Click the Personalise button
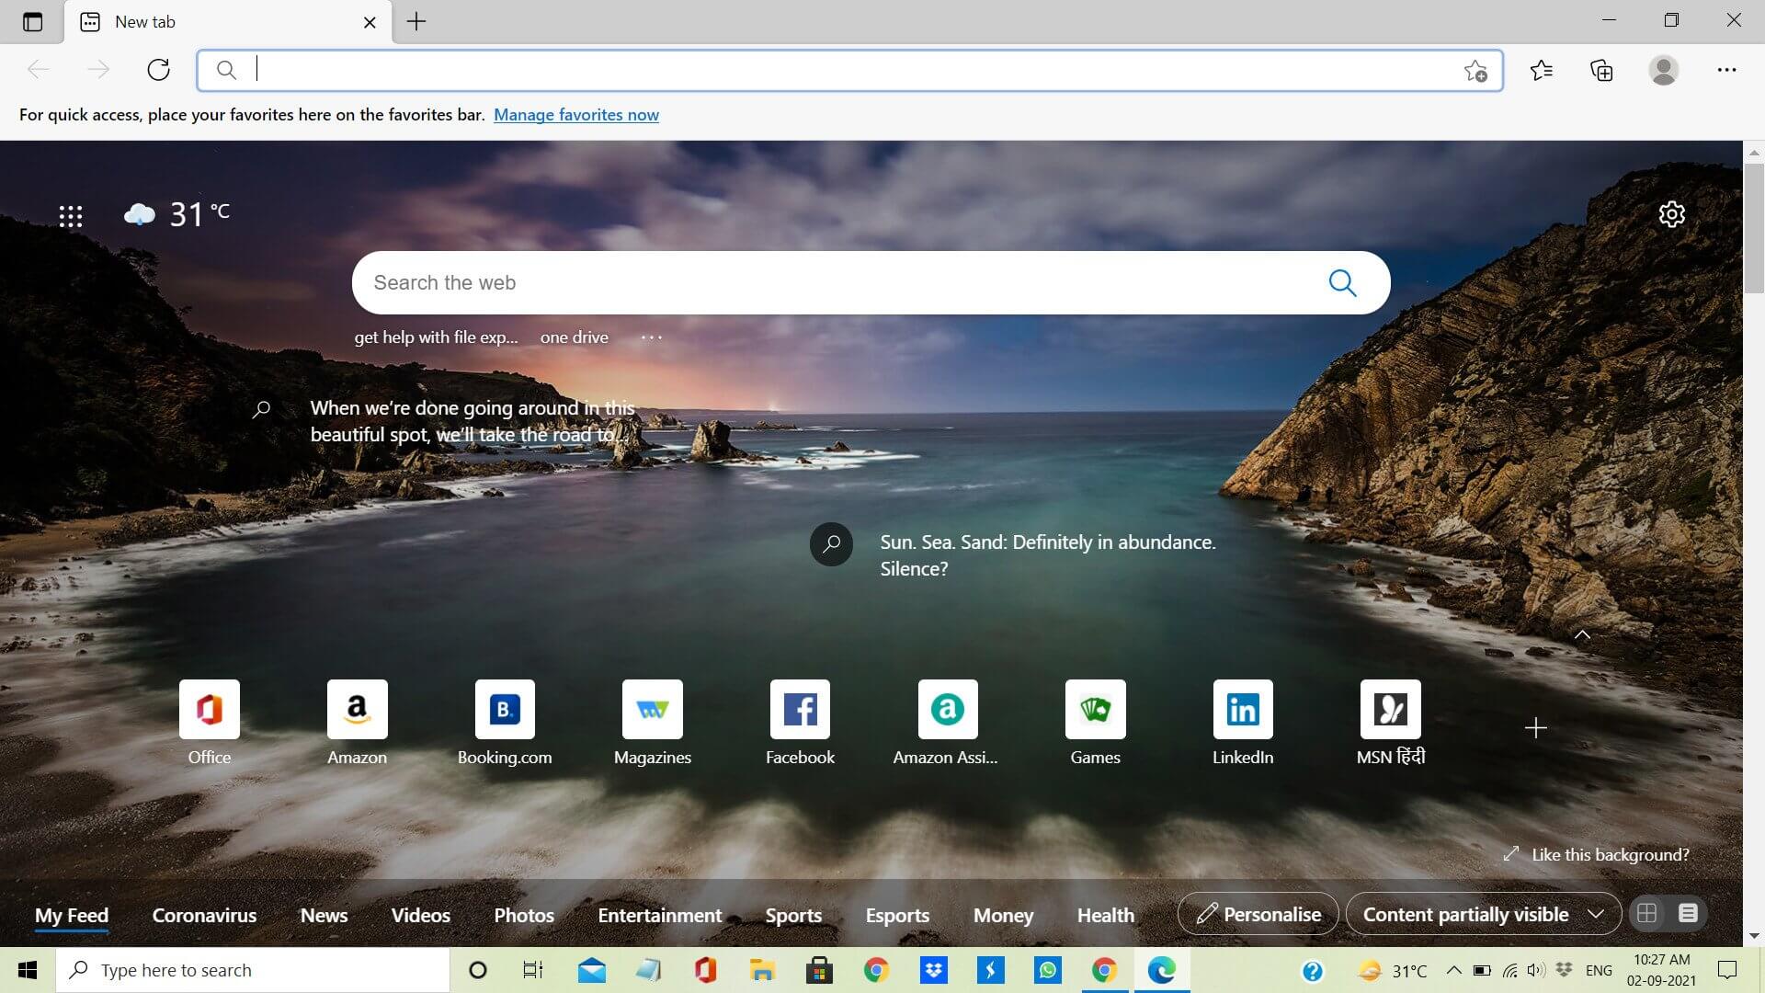This screenshot has width=1765, height=993. click(1258, 913)
